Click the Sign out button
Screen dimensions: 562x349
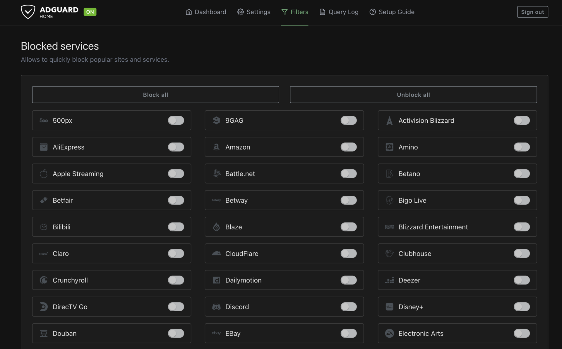(532, 12)
